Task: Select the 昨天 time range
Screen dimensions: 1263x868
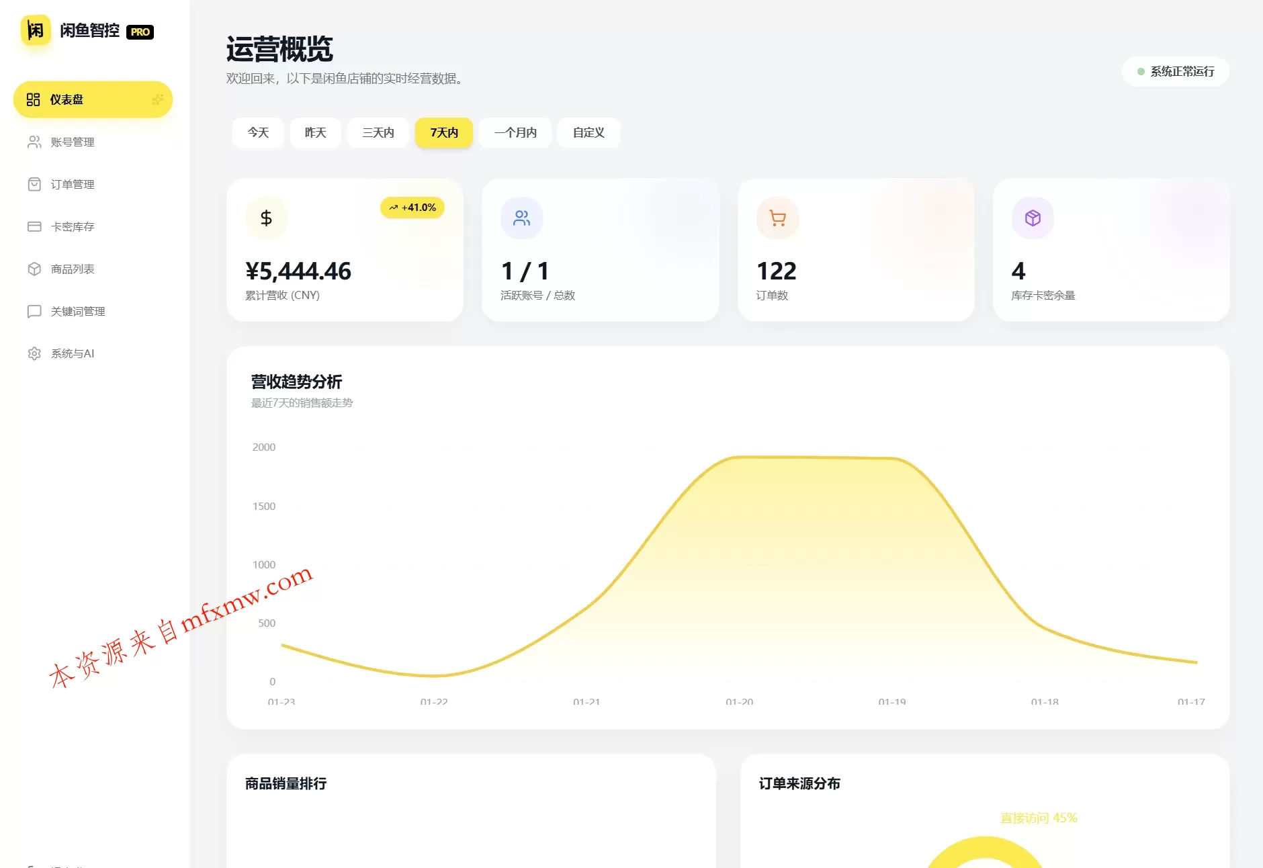Action: (x=315, y=132)
